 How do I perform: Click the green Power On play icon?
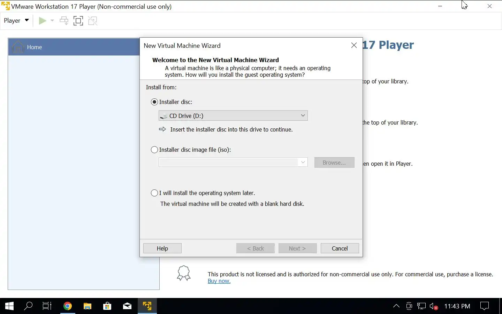click(42, 21)
